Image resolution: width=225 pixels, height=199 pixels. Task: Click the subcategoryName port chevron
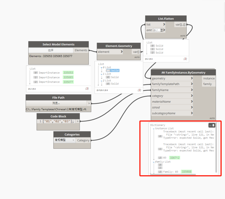click(x=192, y=113)
